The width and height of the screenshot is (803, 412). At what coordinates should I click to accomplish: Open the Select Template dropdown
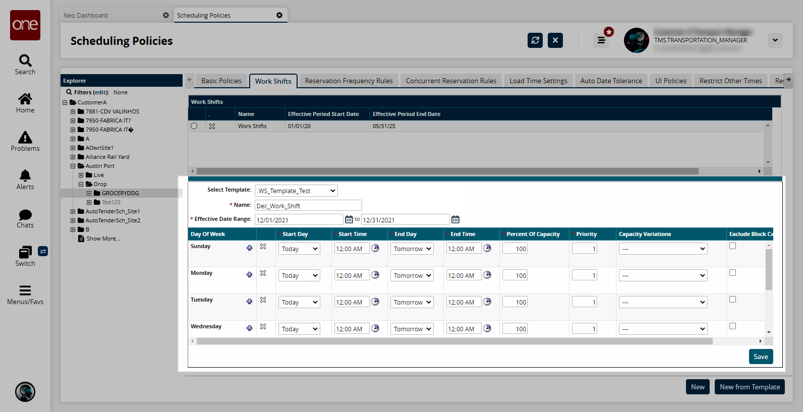pos(296,191)
